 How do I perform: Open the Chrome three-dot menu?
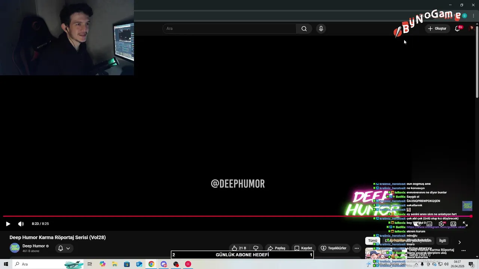point(473,16)
